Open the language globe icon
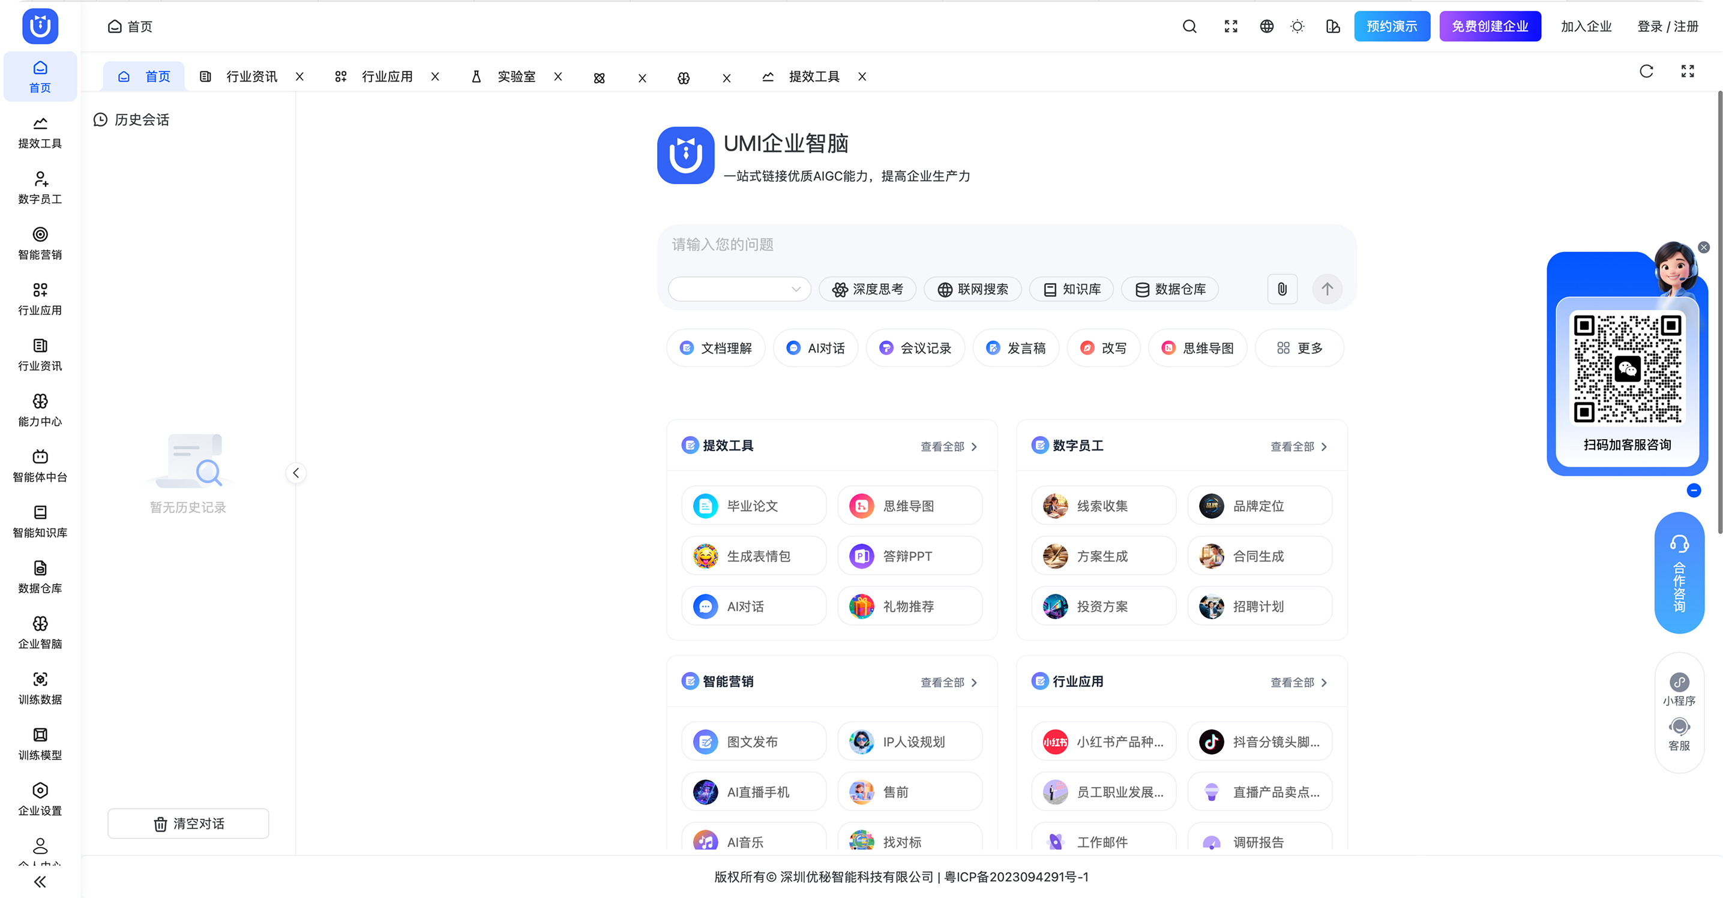1723x898 pixels. (x=1266, y=27)
